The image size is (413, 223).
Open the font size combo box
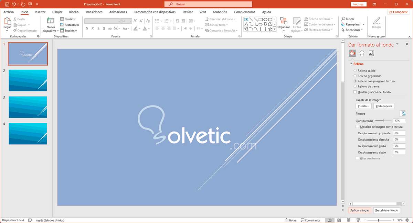click(x=126, y=21)
